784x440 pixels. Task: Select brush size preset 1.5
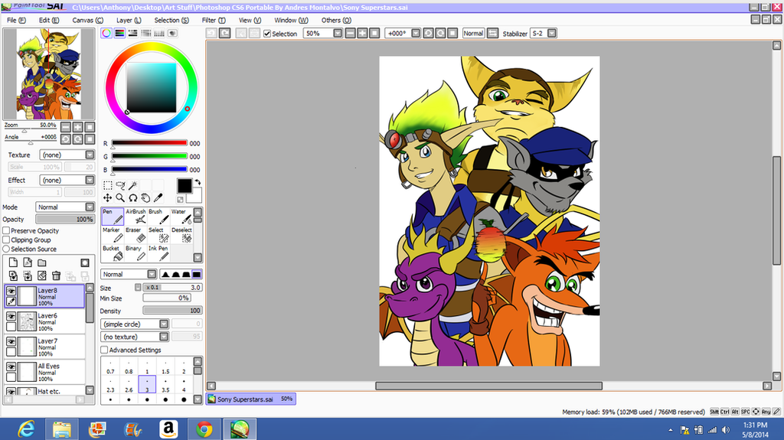[x=165, y=367]
